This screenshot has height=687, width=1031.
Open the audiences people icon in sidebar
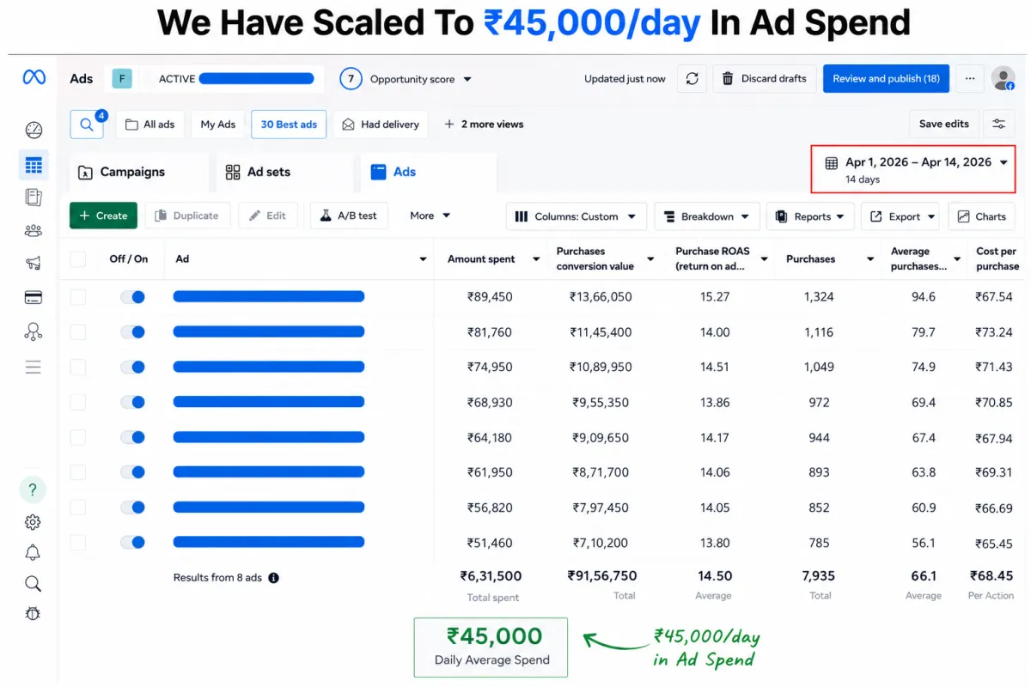(34, 230)
